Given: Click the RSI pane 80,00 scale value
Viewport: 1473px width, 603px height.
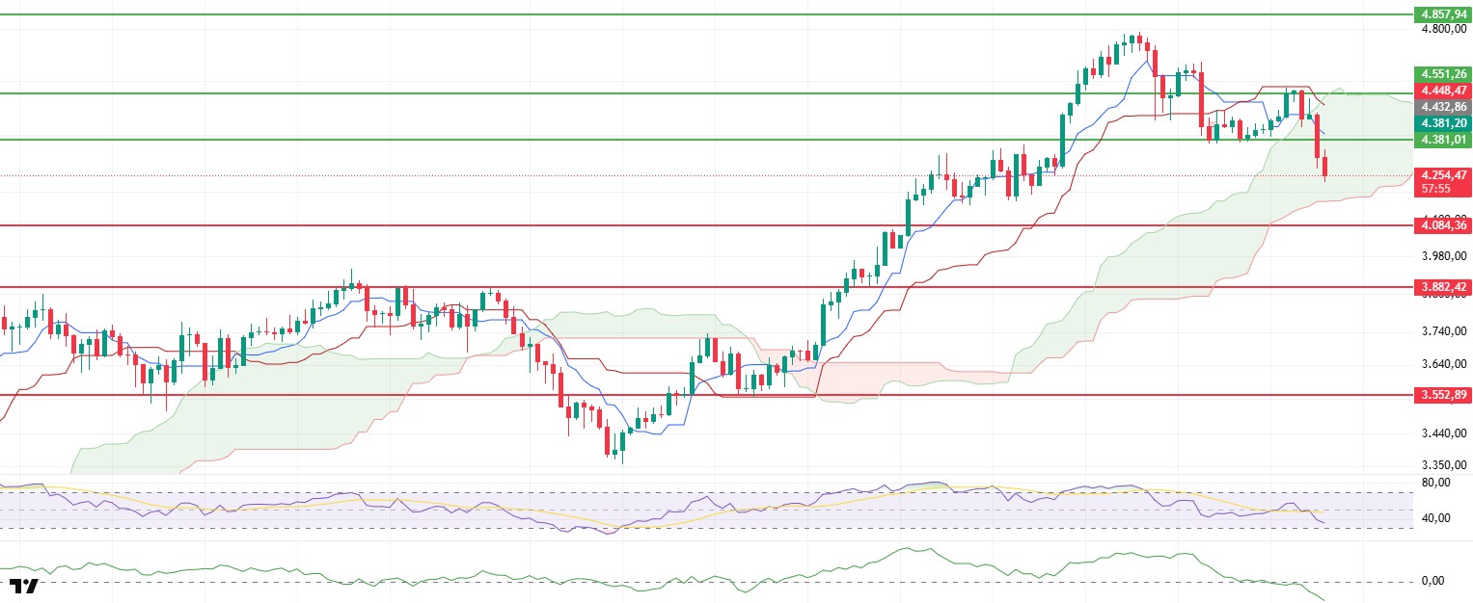Looking at the screenshot, I should tap(1436, 483).
